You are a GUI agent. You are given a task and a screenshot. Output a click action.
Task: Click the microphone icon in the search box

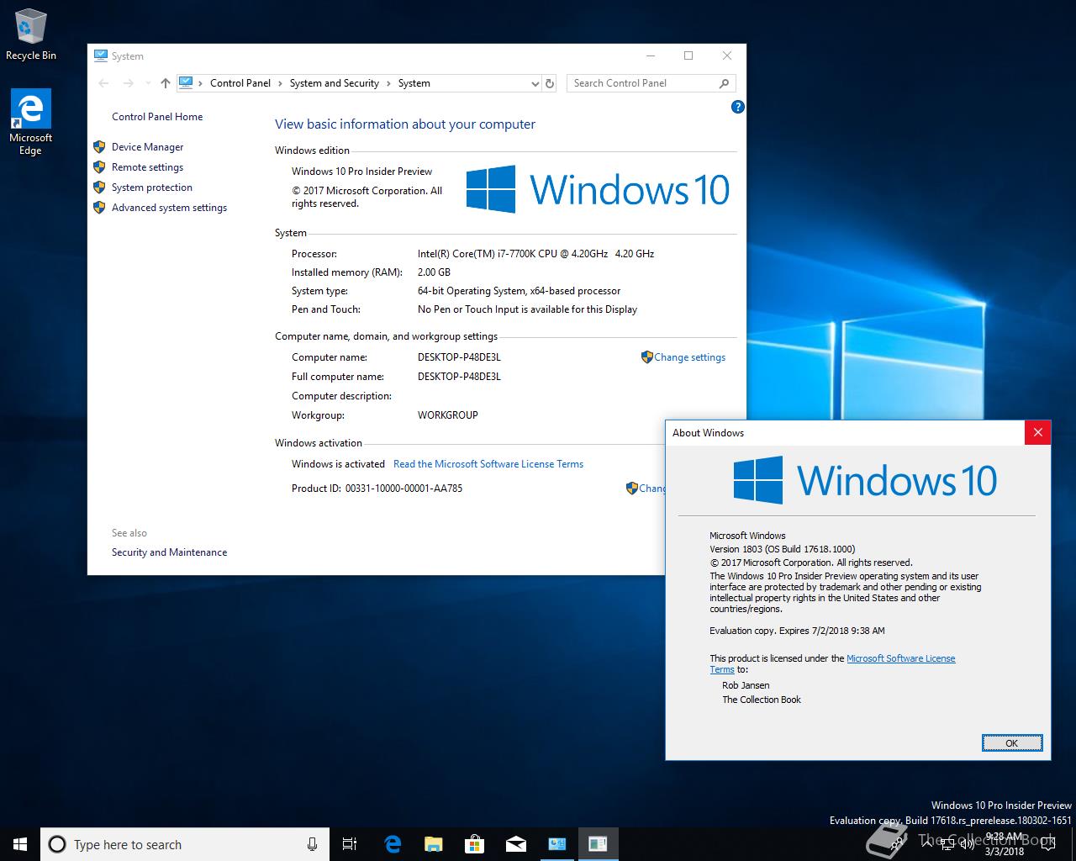[x=312, y=844]
